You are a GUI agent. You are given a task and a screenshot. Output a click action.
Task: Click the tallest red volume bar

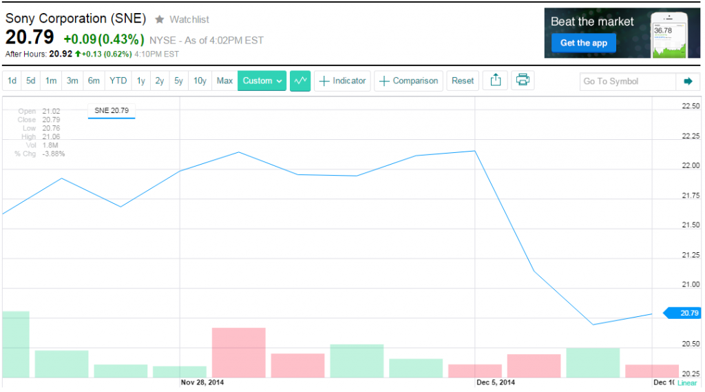pyautogui.click(x=239, y=353)
